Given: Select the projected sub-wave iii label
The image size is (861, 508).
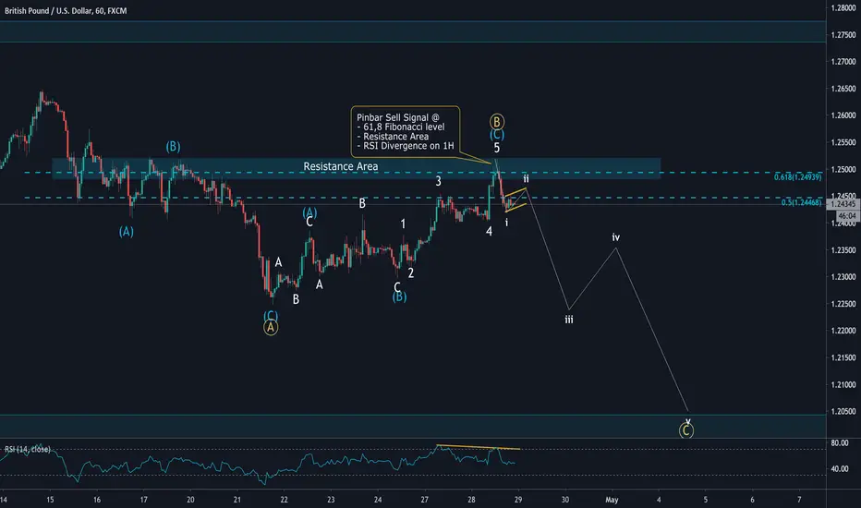Looking at the screenshot, I should (x=569, y=320).
